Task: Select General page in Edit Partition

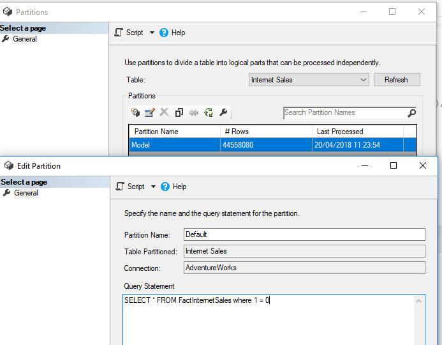Action: pos(26,193)
